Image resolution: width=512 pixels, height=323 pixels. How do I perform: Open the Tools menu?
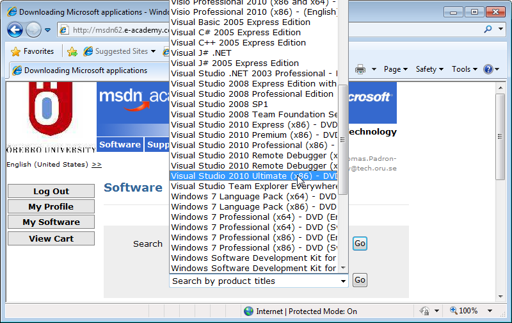click(x=465, y=69)
